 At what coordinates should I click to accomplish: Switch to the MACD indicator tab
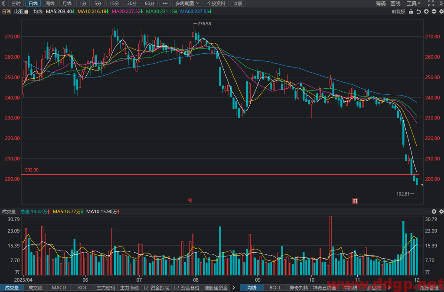(59, 288)
